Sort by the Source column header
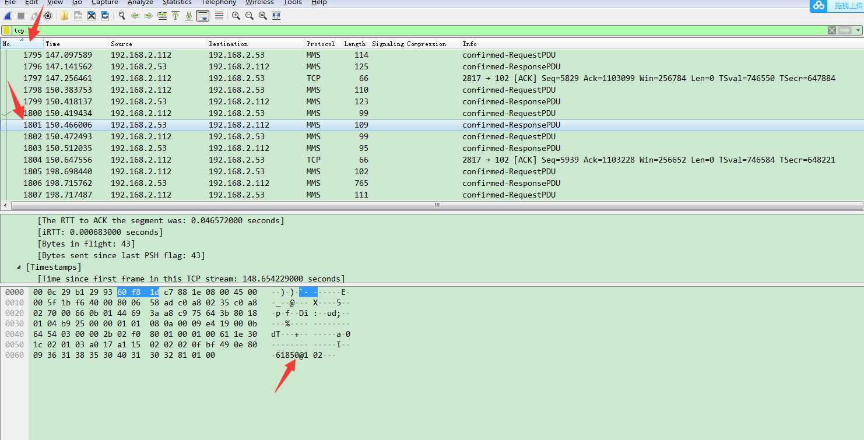The image size is (864, 440). click(x=158, y=44)
